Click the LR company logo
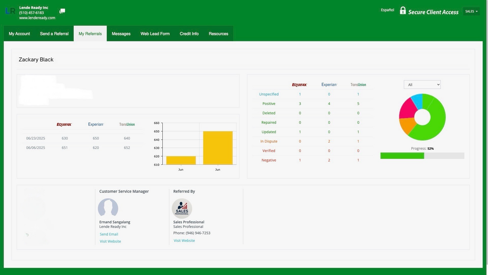 (10, 11)
